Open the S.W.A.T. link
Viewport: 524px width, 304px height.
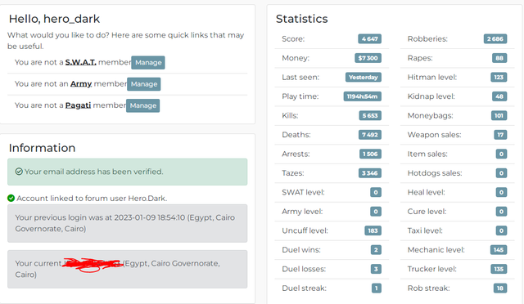[80, 62]
